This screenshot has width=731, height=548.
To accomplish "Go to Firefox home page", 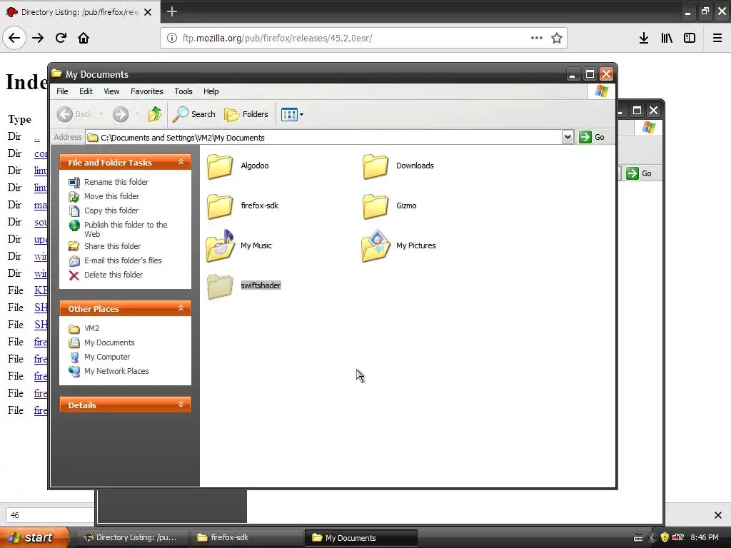I will [84, 38].
